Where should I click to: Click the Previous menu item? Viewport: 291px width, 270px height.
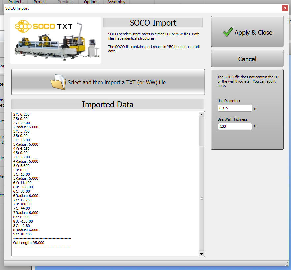(x=66, y=2)
